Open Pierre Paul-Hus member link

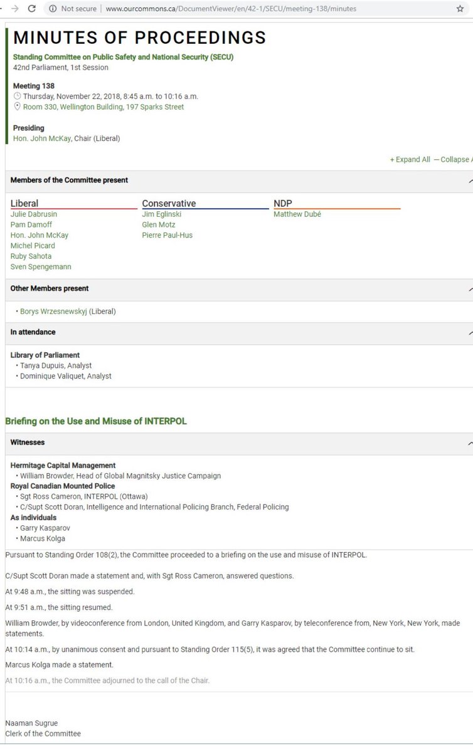[167, 236]
